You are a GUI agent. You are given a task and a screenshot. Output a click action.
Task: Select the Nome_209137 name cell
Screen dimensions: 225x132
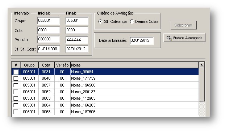click(134, 92)
